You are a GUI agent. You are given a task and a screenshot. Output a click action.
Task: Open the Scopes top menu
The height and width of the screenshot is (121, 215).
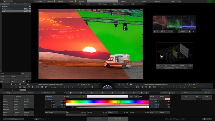[39, 1]
